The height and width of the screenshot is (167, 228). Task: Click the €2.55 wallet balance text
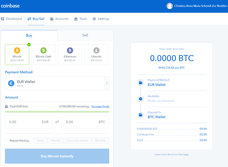click(20, 86)
